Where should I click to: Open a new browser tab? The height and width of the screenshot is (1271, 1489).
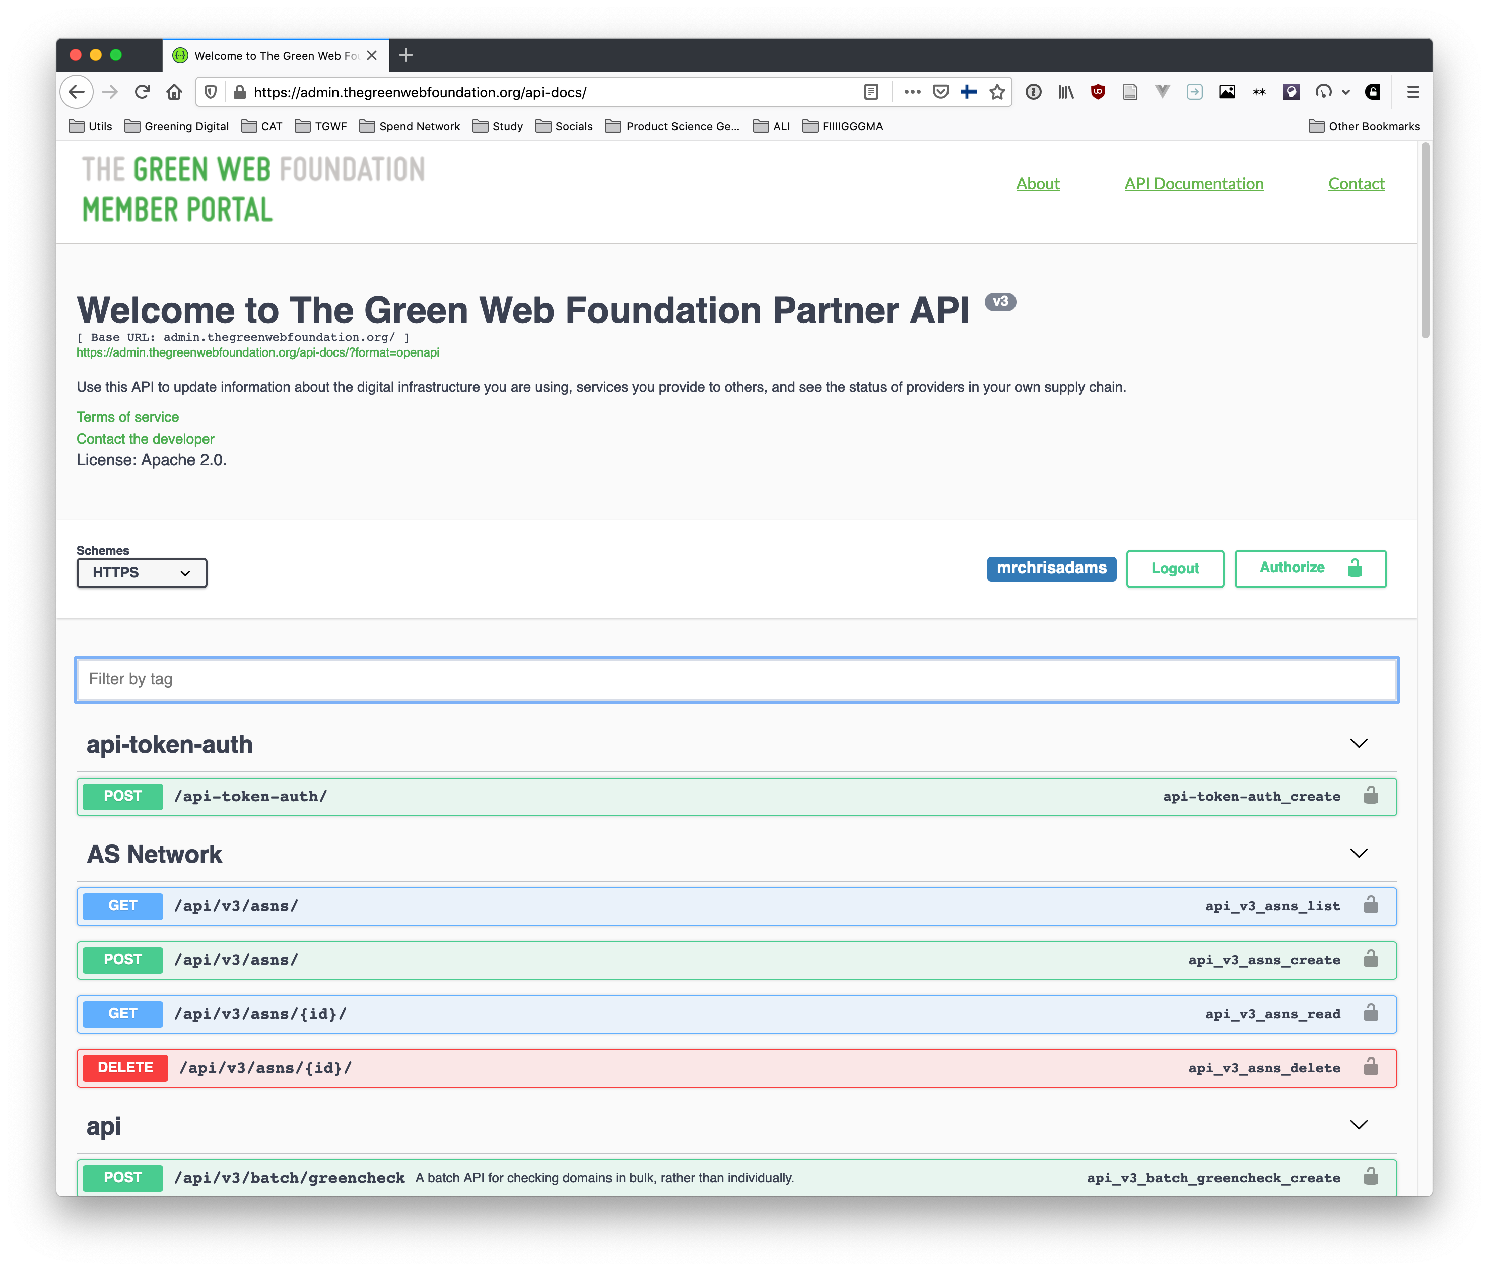(x=406, y=55)
